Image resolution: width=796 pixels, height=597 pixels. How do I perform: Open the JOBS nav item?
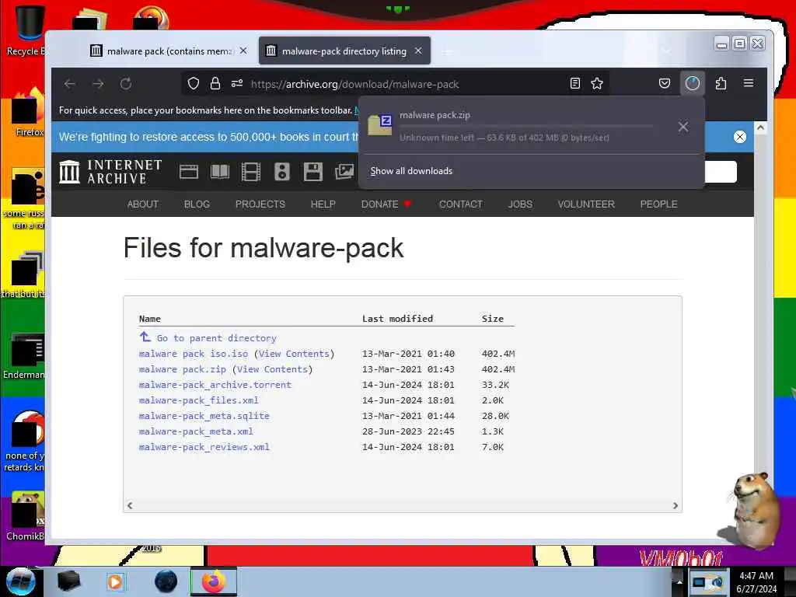(520, 204)
